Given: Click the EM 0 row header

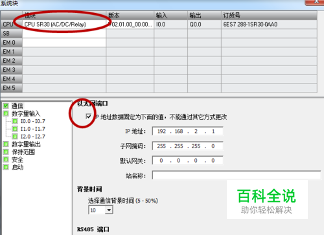Looking at the screenshot, I should (x=12, y=43).
